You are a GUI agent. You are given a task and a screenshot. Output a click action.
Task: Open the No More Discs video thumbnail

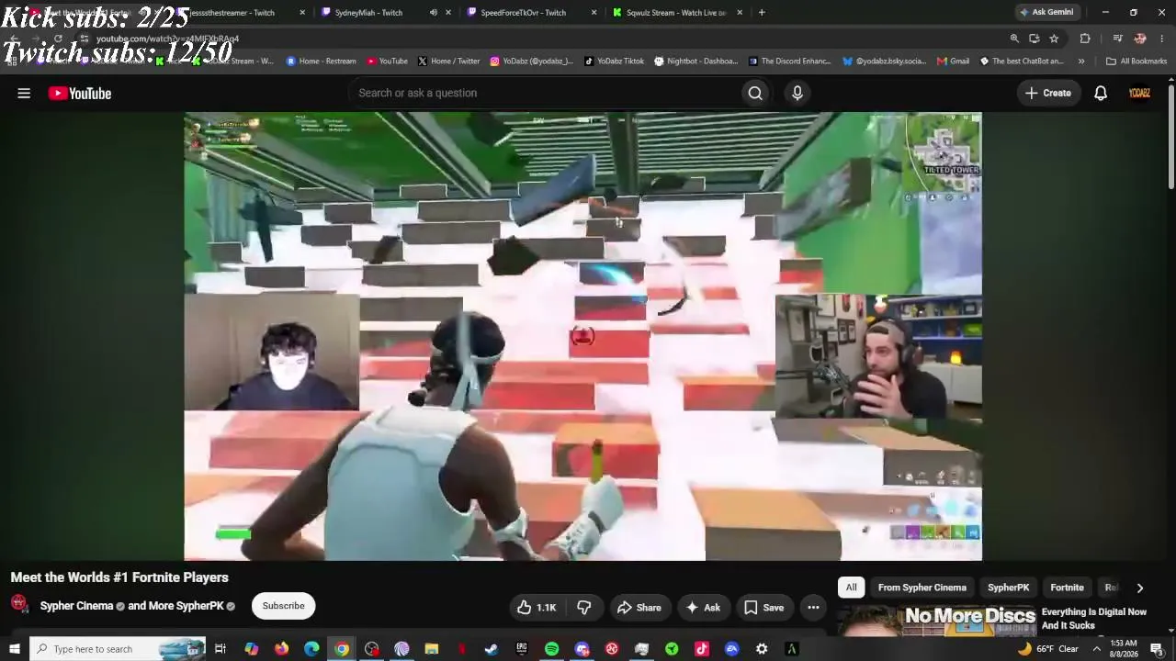(x=937, y=621)
